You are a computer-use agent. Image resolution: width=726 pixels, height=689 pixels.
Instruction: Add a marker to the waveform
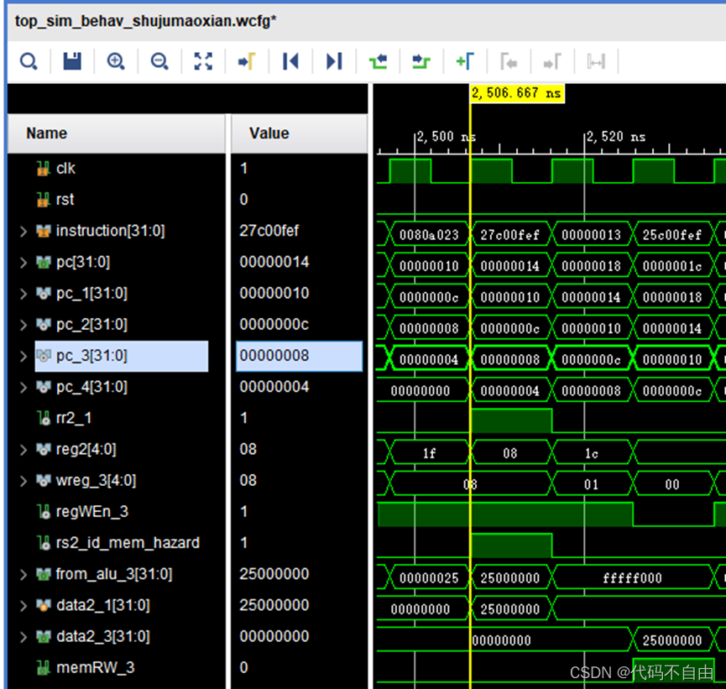click(465, 61)
